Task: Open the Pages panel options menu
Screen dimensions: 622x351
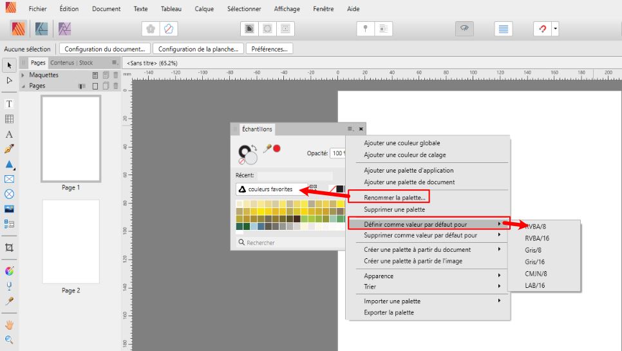Action: [x=115, y=62]
